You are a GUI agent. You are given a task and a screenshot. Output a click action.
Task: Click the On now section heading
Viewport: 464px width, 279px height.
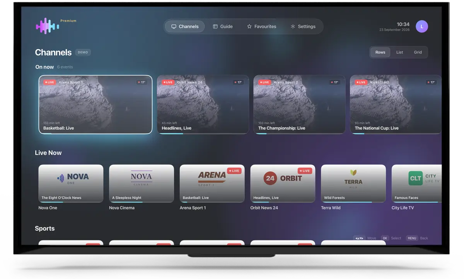pos(44,67)
